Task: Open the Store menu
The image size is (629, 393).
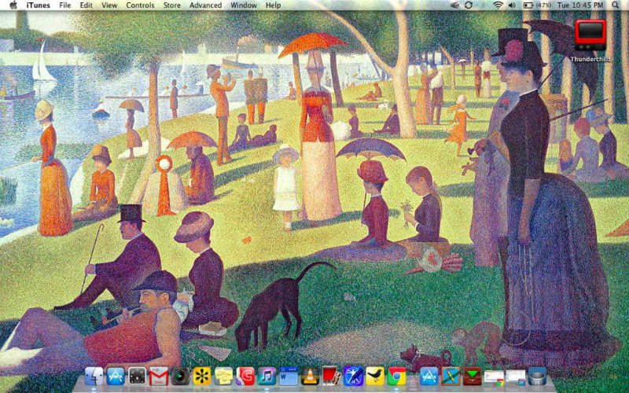Action: 171,6
